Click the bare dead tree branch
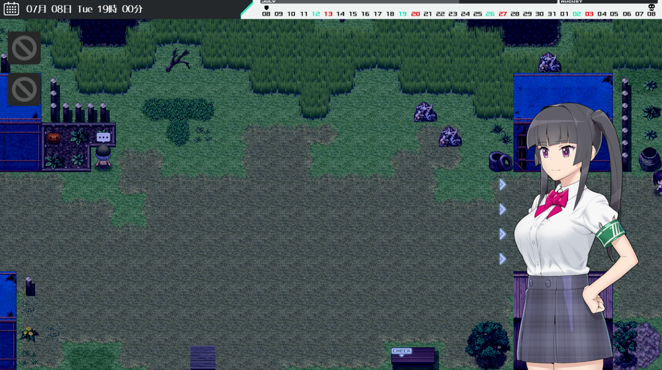 tap(178, 60)
